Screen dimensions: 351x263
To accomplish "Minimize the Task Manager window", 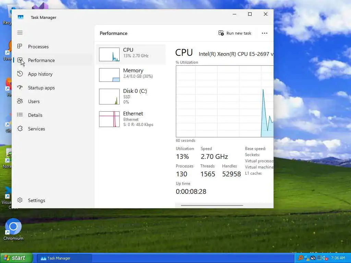I will click(x=234, y=14).
